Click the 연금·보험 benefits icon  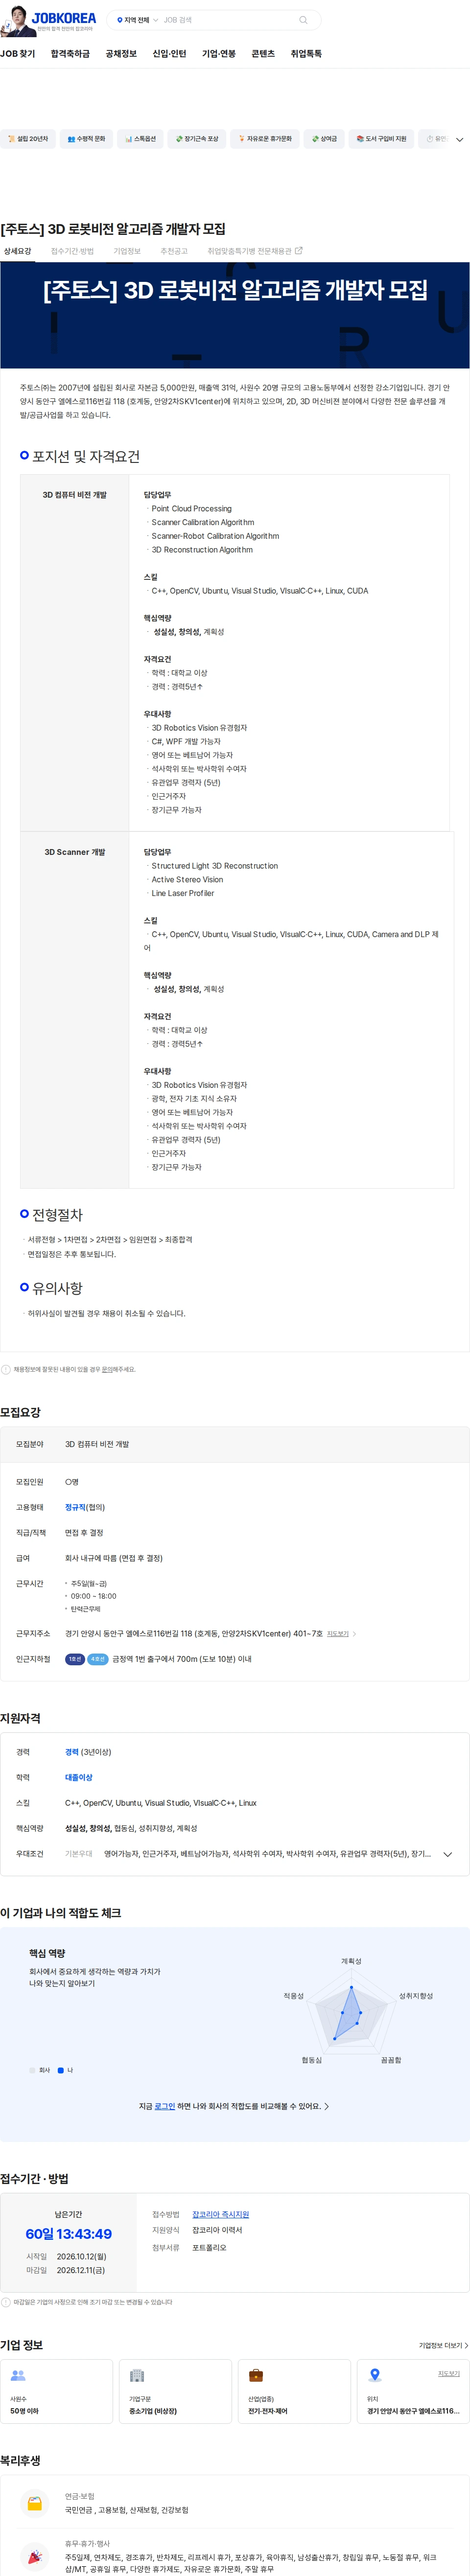coord(35,2503)
